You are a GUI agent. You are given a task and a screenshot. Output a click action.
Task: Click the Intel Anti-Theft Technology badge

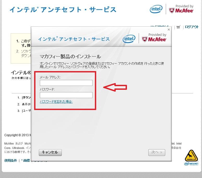pos(191,158)
